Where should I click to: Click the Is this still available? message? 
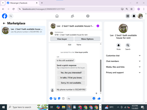(65, 60)
